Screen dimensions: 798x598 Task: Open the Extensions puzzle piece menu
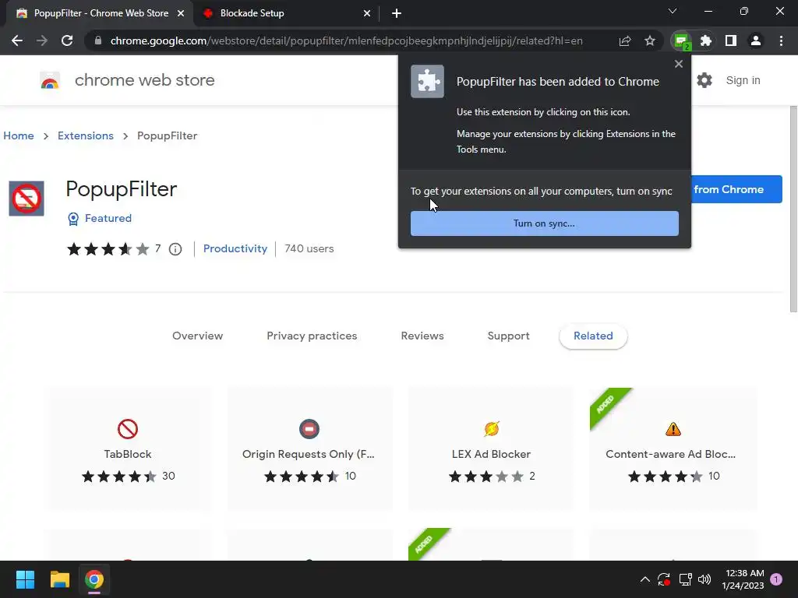point(706,40)
